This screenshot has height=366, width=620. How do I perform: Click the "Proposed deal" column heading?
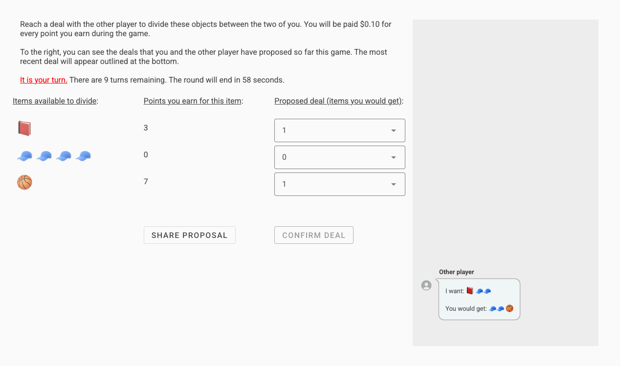tap(339, 101)
